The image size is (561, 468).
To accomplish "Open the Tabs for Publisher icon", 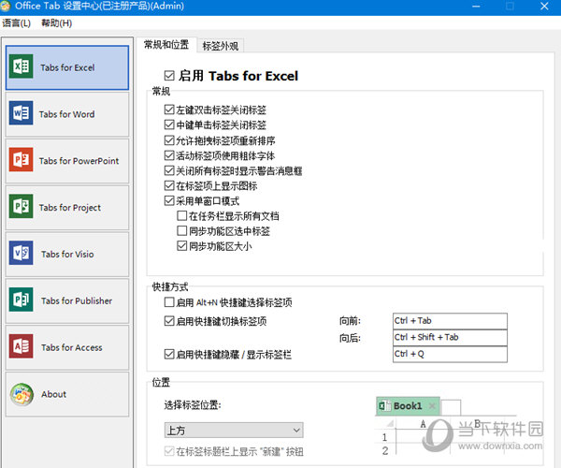I will click(21, 301).
